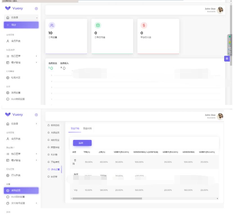Open the 游戏设置 settings section
The image size is (234, 215).
tap(55, 169)
